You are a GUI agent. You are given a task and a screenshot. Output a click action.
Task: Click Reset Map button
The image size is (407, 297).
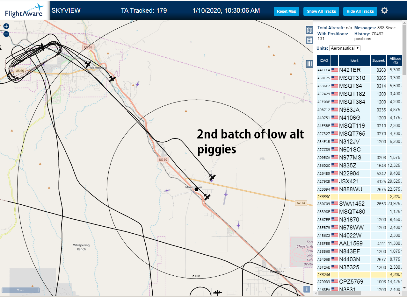coord(287,11)
